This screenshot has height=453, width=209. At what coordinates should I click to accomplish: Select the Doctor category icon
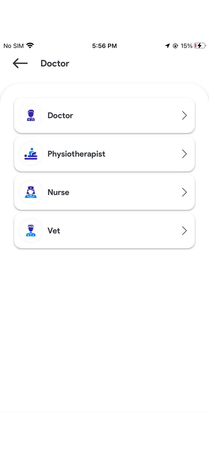pyautogui.click(x=31, y=115)
